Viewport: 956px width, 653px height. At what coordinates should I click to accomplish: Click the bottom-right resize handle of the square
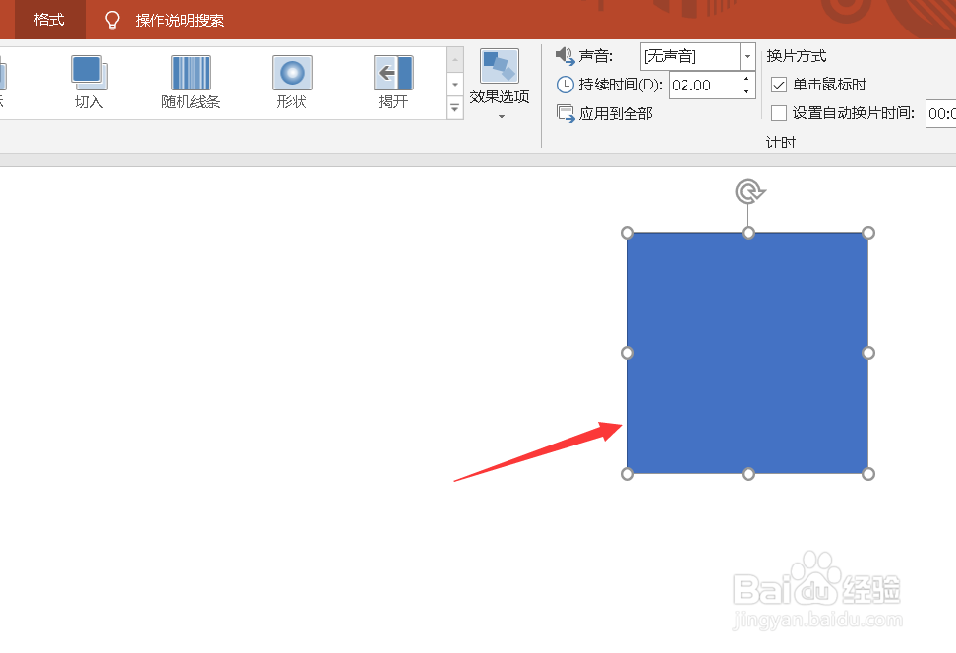(868, 474)
